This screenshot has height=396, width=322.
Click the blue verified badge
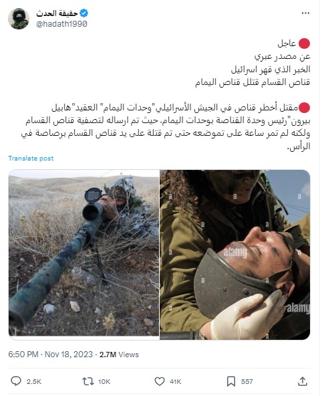[84, 13]
